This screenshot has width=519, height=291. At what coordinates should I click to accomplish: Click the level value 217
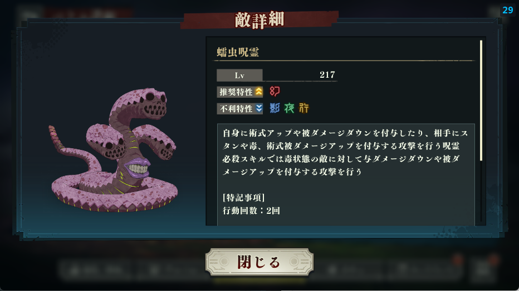pyautogui.click(x=327, y=75)
